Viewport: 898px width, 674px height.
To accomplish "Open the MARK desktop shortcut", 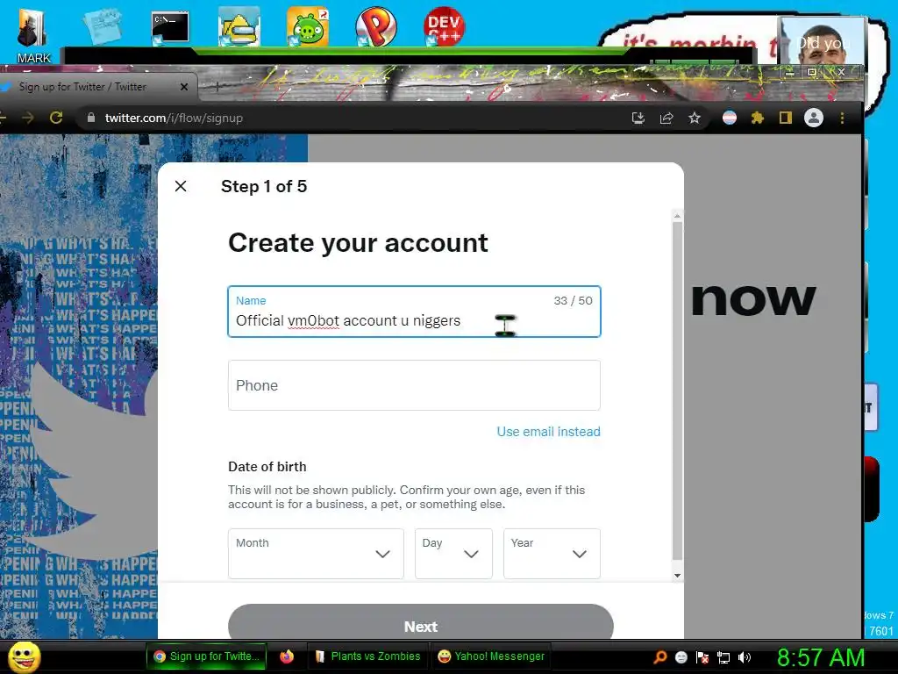I will pyautogui.click(x=32, y=35).
